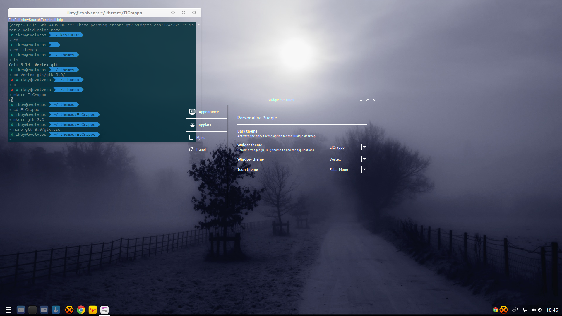Click the 18:45 clock in the panel
The image size is (562, 316).
552,310
